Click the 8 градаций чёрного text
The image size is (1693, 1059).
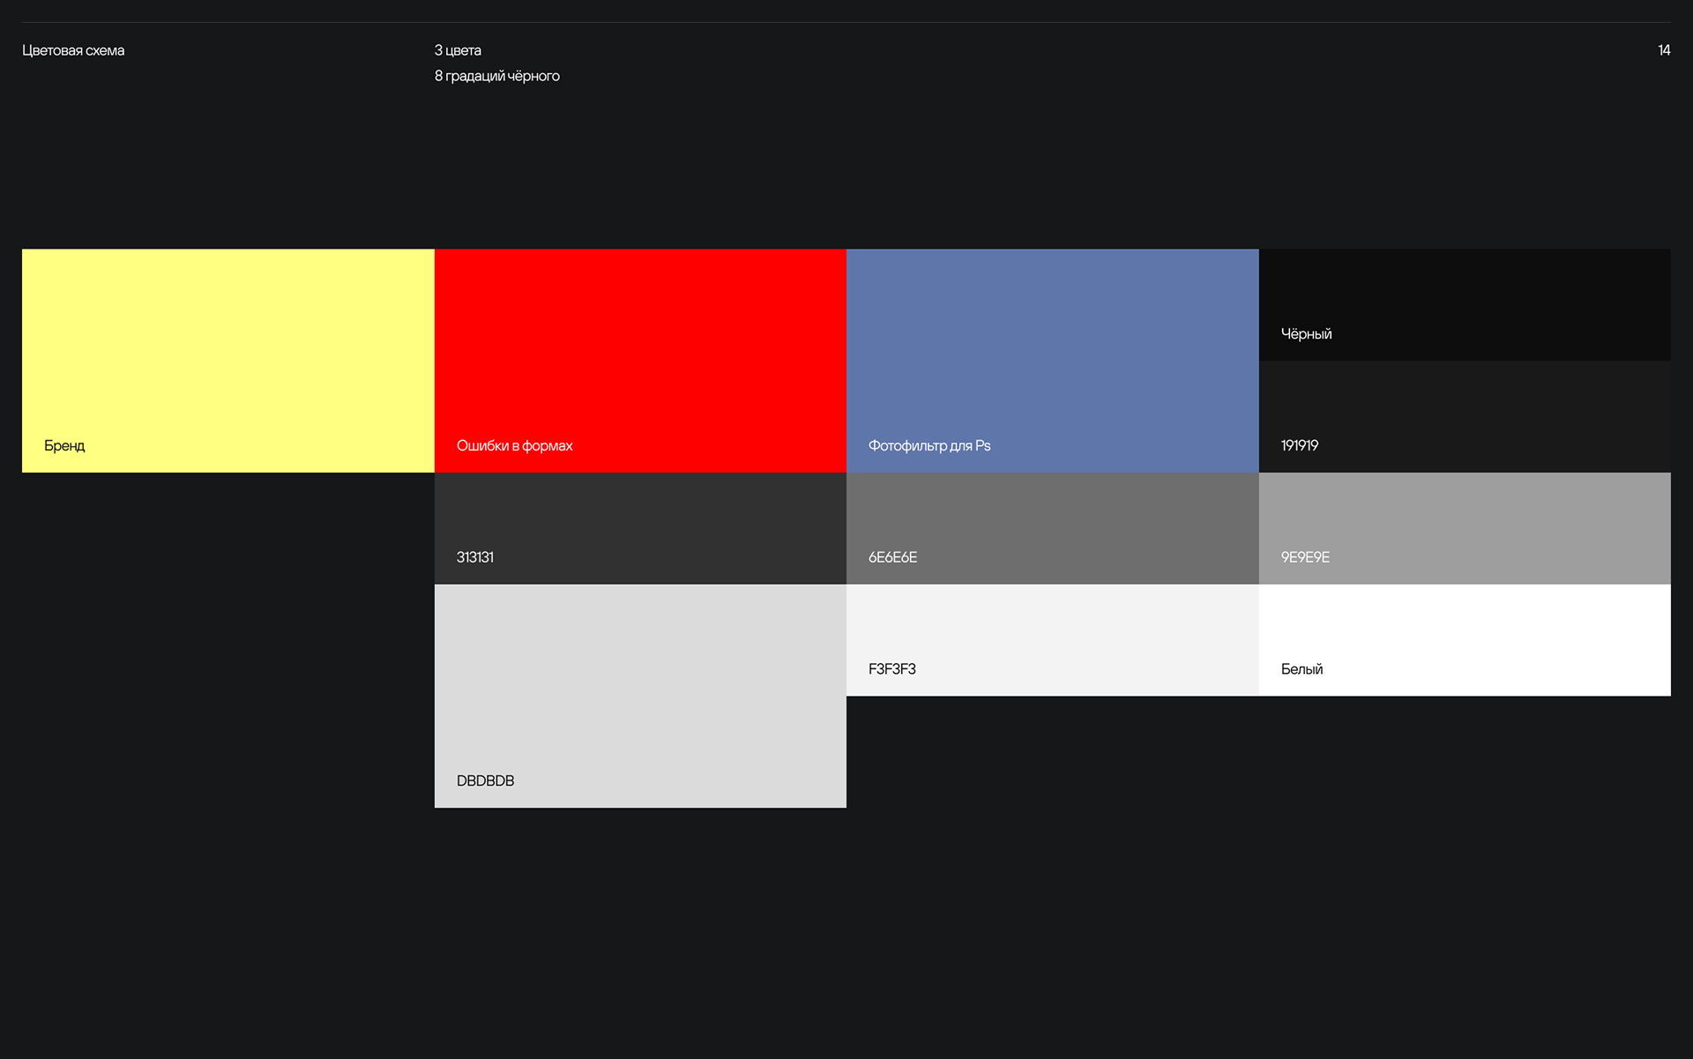496,76
